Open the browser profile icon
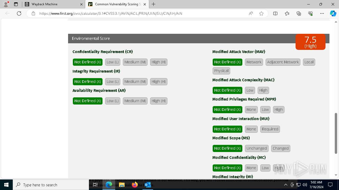 (6, 4)
